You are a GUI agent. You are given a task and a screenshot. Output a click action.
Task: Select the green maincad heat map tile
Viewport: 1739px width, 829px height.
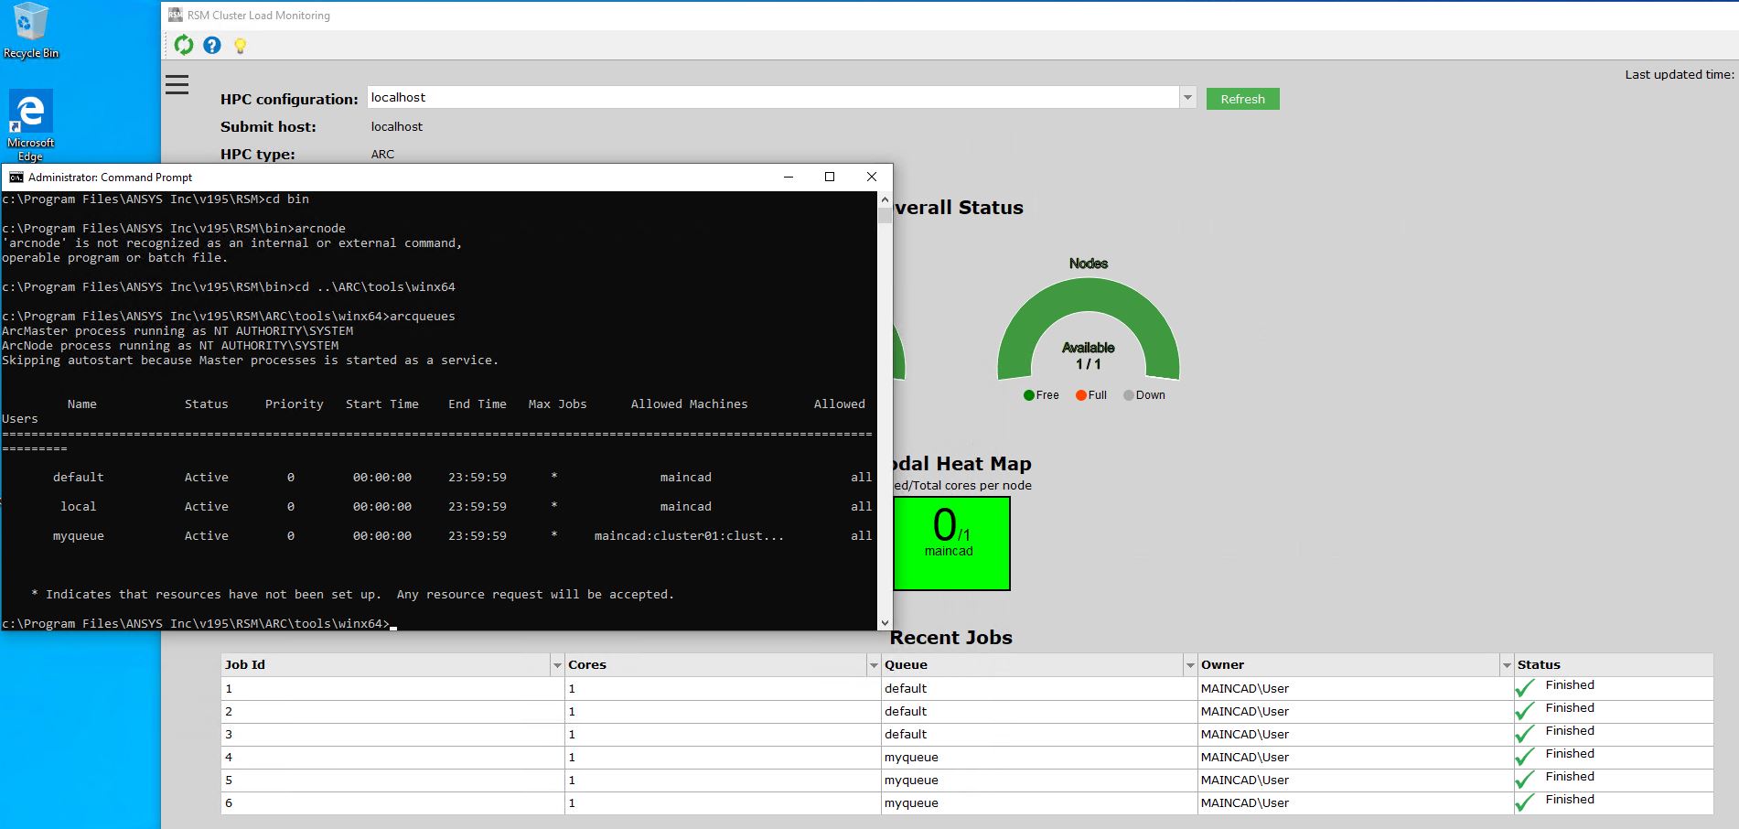(x=951, y=544)
